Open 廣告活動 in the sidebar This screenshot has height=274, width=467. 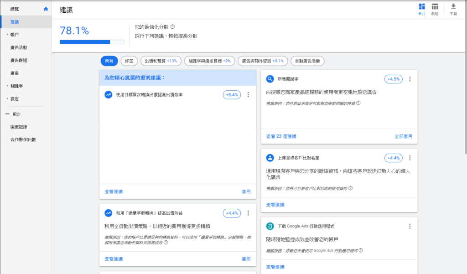click(19, 47)
